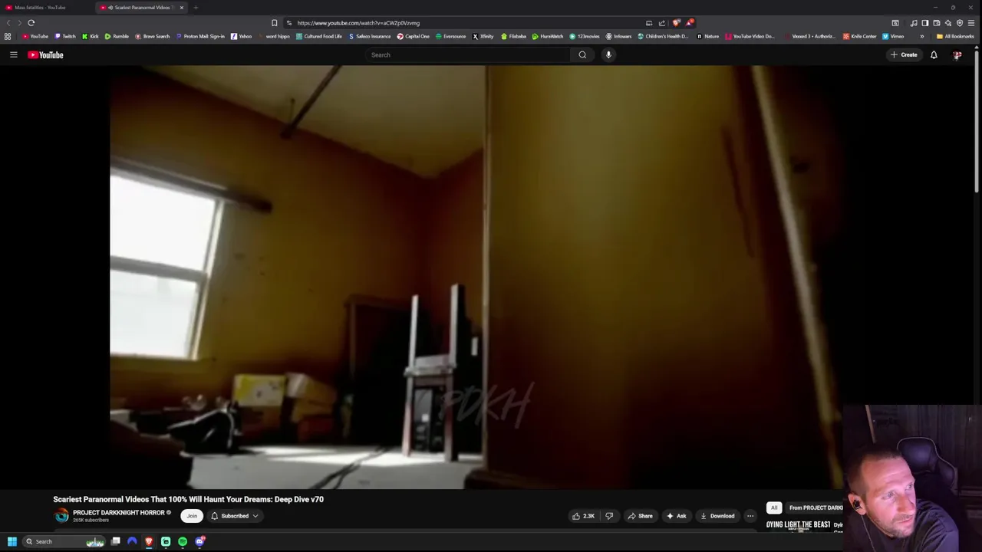
Task: Go back in browser history
Action: click(x=8, y=22)
